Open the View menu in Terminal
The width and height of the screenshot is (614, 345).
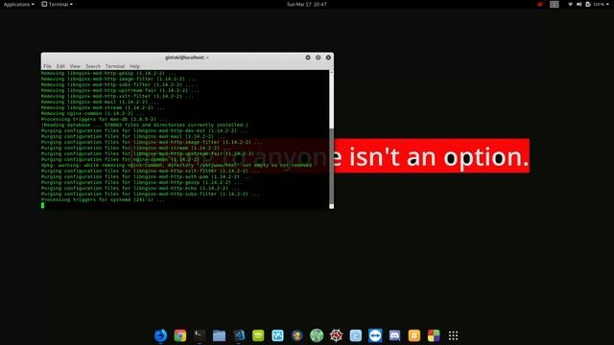point(75,66)
